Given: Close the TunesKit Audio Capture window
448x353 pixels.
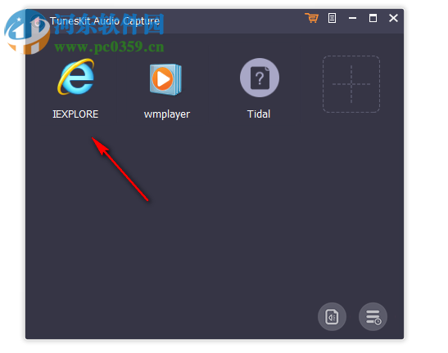Looking at the screenshot, I should 393,18.
